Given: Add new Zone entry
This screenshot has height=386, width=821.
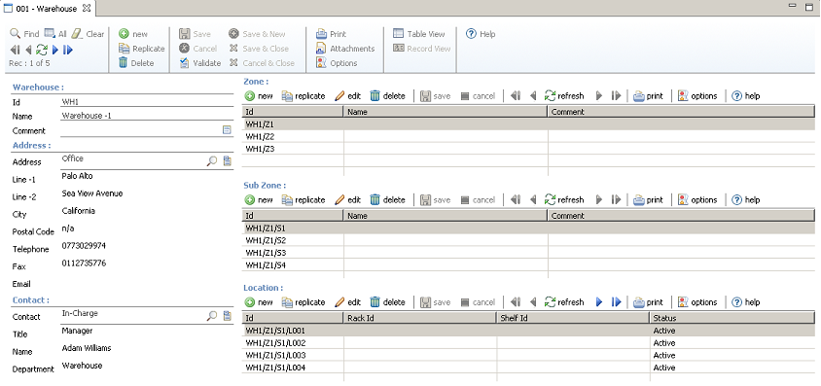Looking at the screenshot, I should coord(259,96).
